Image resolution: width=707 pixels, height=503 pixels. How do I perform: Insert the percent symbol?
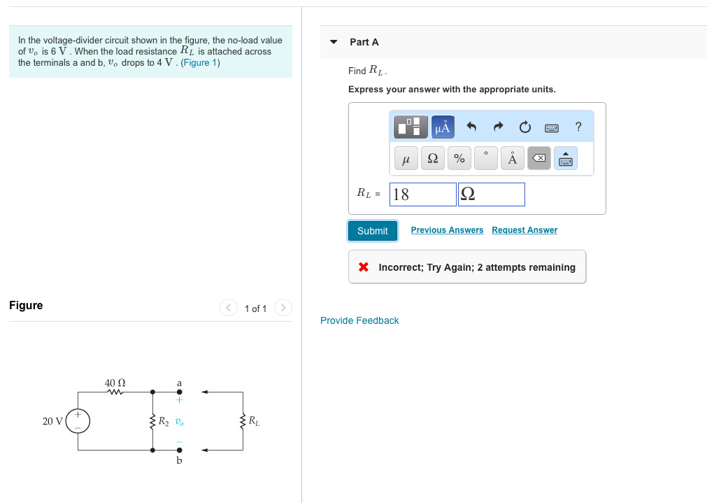click(459, 158)
